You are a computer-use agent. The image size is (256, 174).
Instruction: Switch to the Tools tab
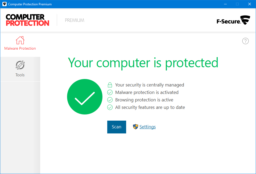point(20,75)
